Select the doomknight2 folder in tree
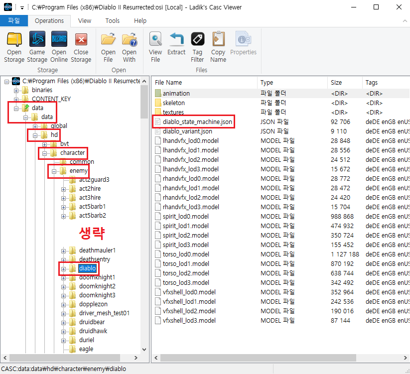Screen dimensions: 410x374 pos(97,286)
